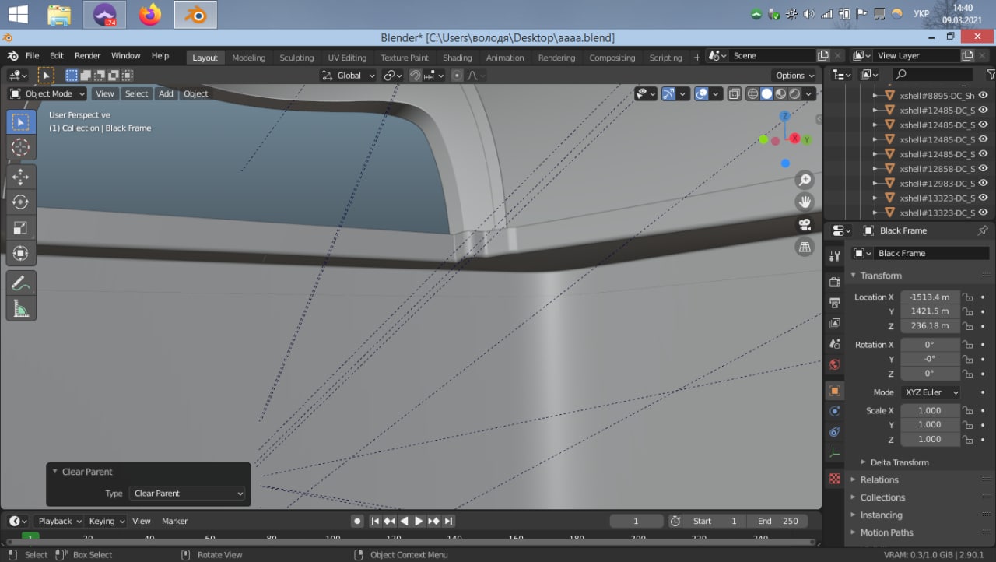The height and width of the screenshot is (562, 996).
Task: Toggle lock on Location X
Action: pyautogui.click(x=968, y=297)
